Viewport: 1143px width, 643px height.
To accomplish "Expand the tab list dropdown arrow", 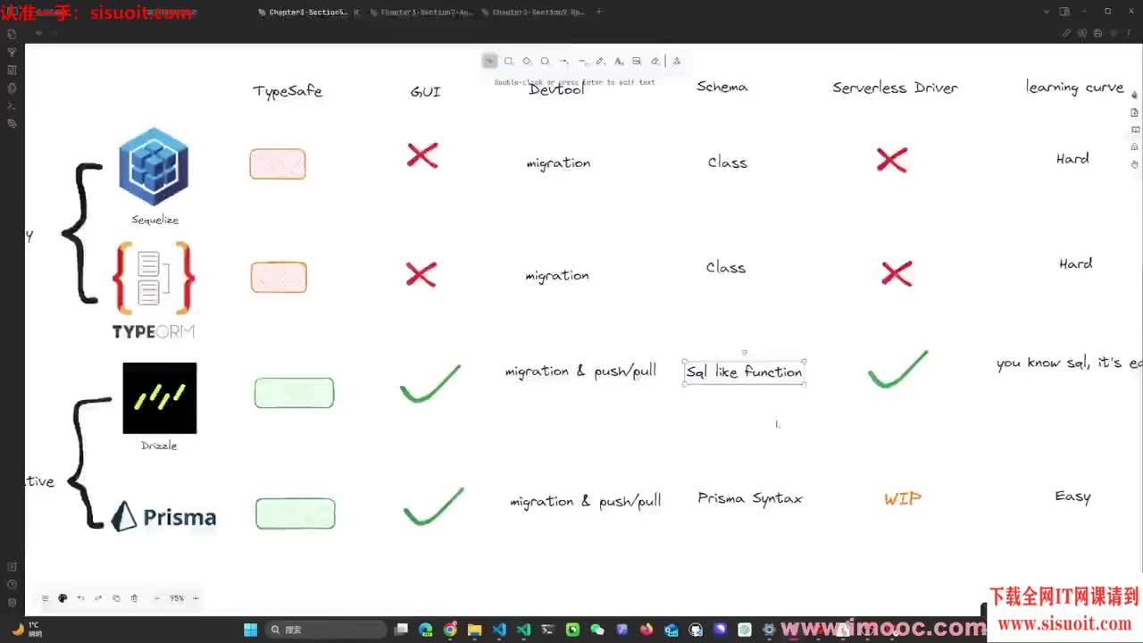I will tap(1046, 12).
